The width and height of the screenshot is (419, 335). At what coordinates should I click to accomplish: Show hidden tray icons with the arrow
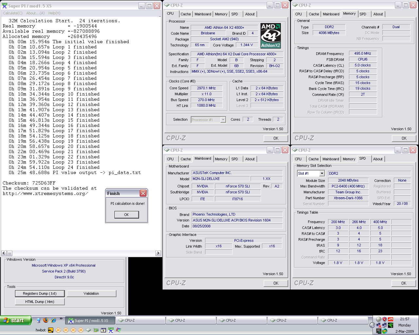[x=373, y=325]
